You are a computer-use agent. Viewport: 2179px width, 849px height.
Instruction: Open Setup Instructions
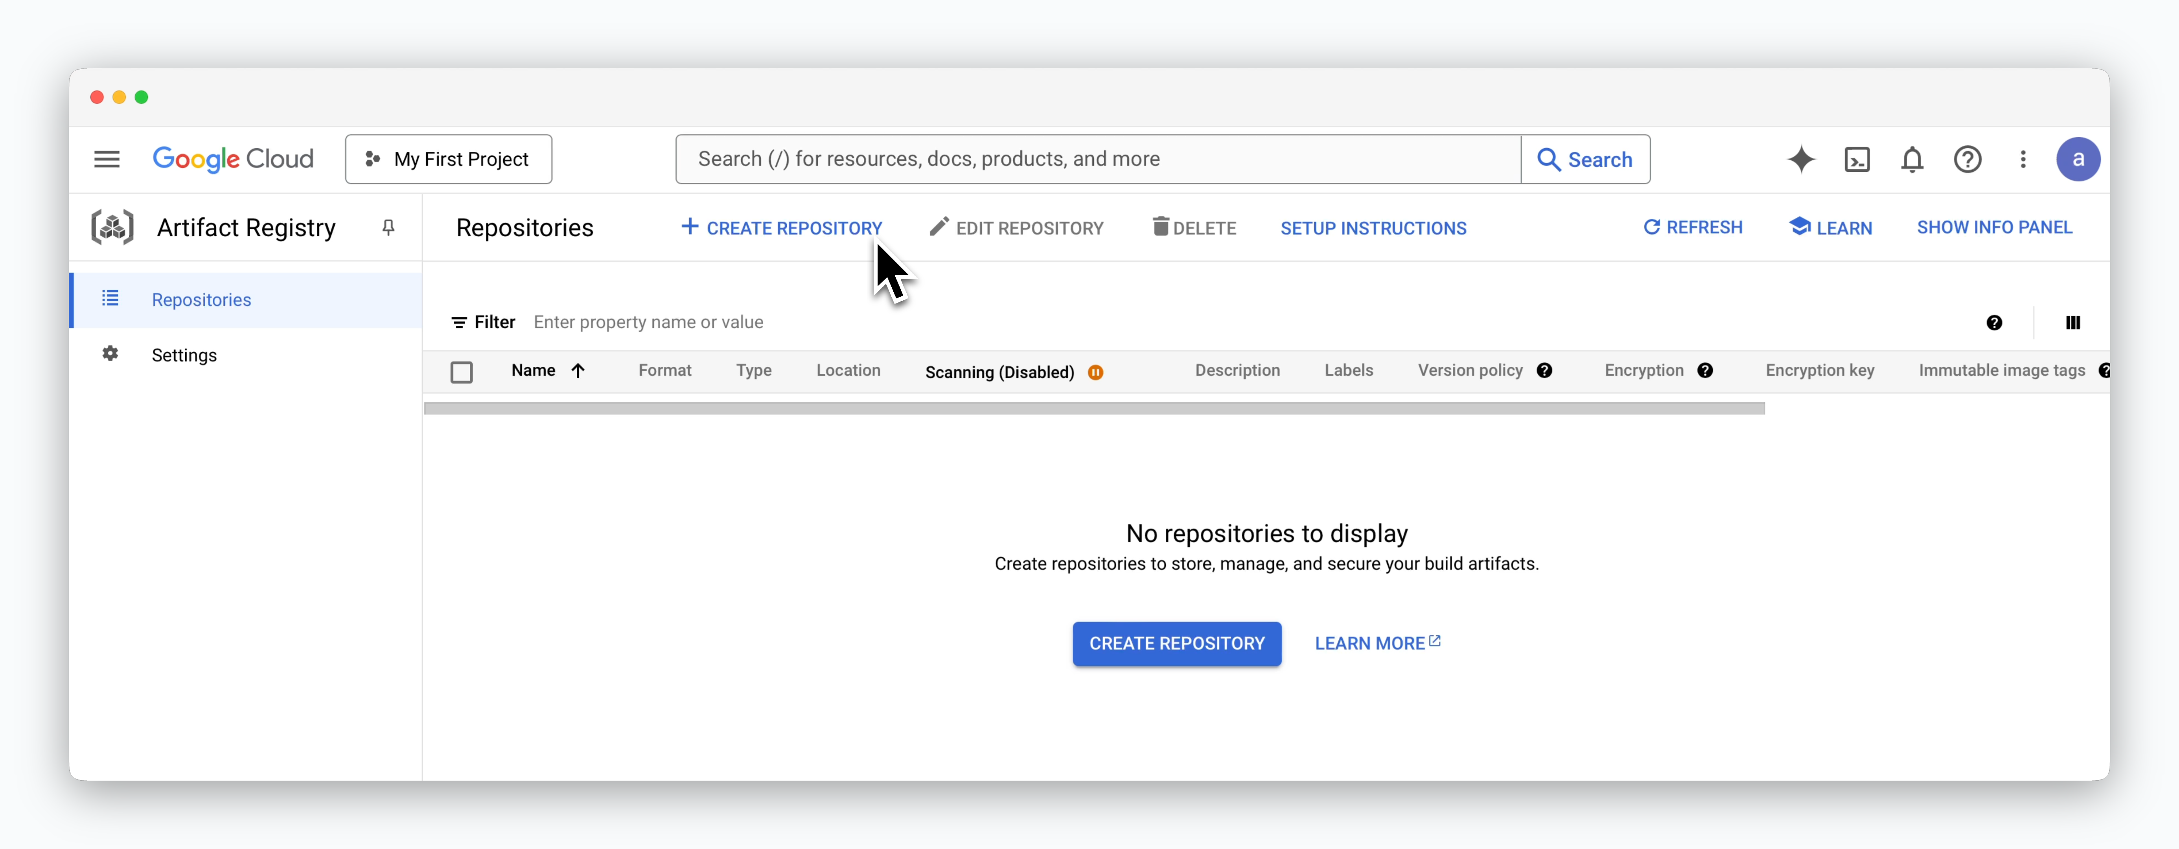[x=1373, y=228]
